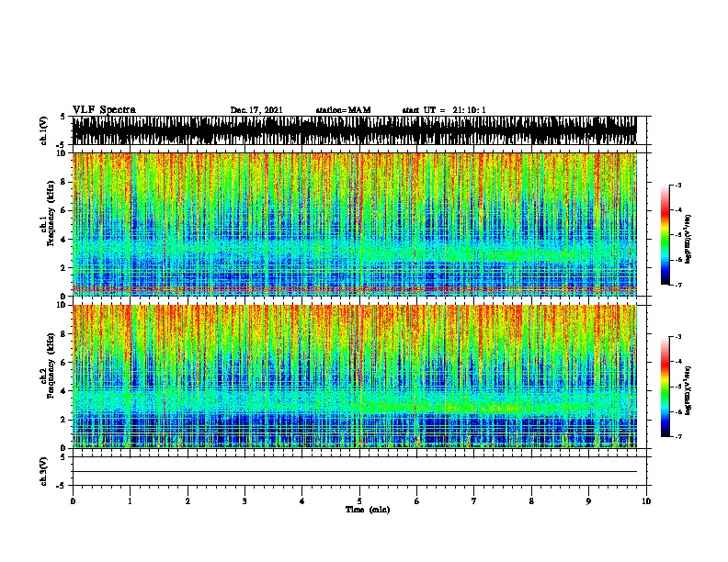Click time axis tick label '5'
This screenshot has width=728, height=562.
point(359,500)
